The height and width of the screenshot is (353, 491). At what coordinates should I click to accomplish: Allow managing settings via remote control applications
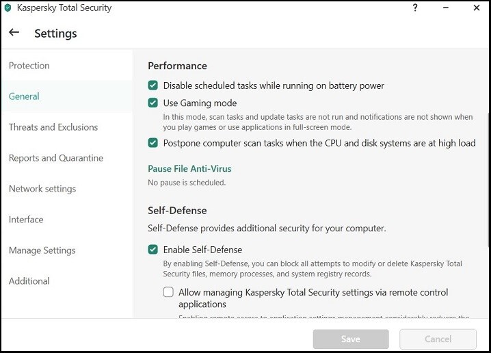tap(168, 292)
